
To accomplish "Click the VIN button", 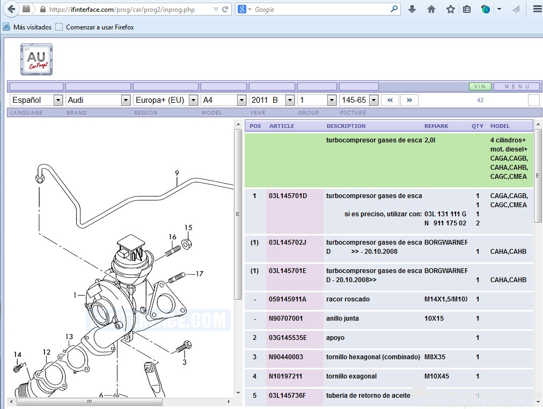I will [x=480, y=86].
